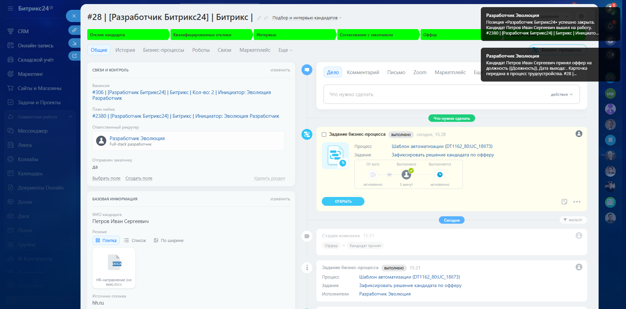
Task: Open Диск in the sidebar
Action: coord(23,216)
